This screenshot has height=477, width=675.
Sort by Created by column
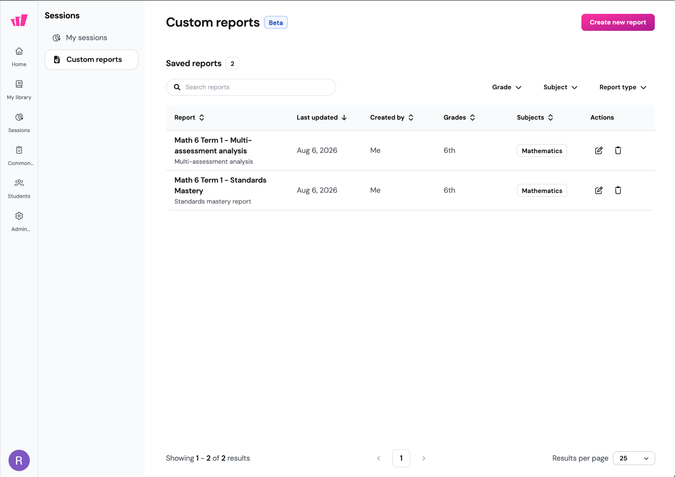(392, 118)
